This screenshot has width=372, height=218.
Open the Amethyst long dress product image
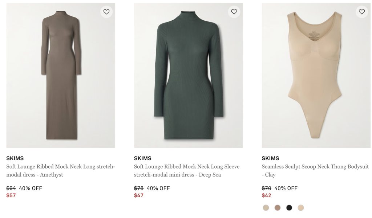coord(61,76)
